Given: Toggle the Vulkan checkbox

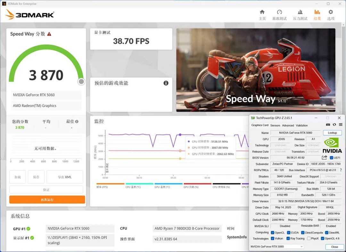Looking at the screenshot, I should pos(273,238).
